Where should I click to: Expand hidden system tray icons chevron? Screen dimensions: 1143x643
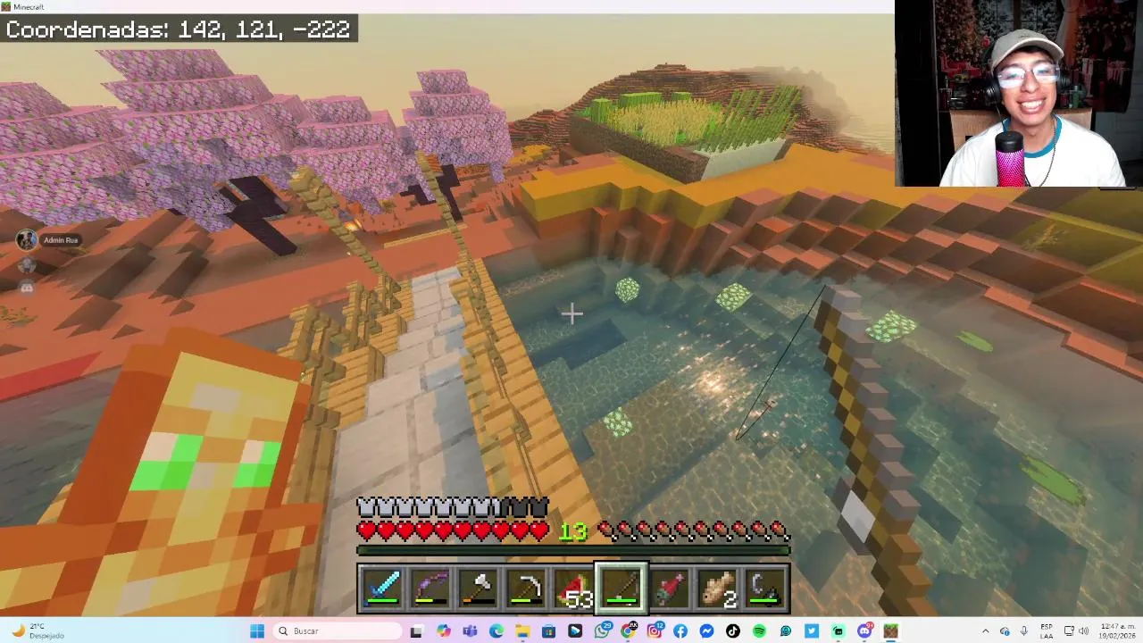pos(985,630)
